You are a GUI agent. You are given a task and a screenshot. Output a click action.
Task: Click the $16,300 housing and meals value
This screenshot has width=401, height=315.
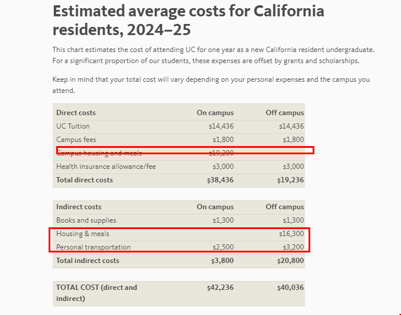click(292, 234)
